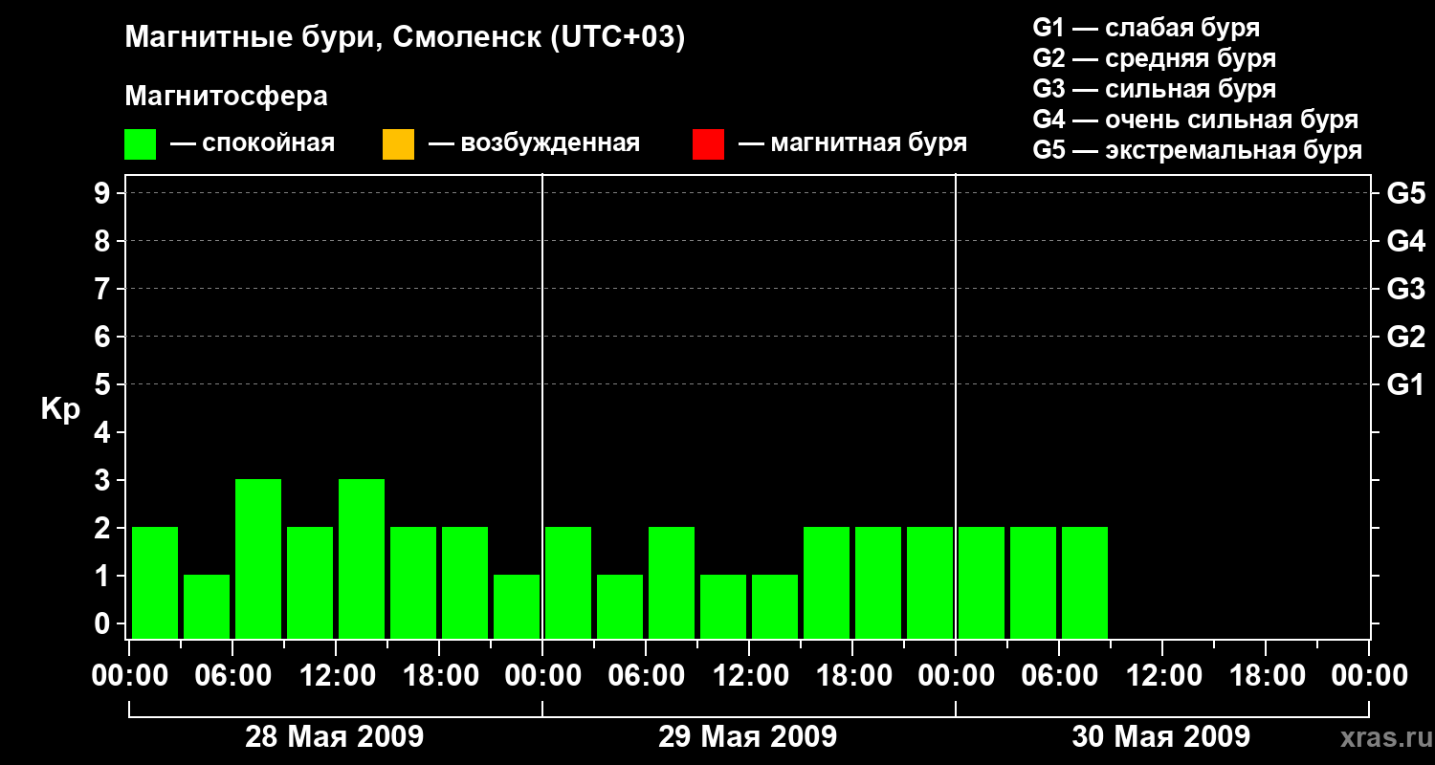Click the right-axis 'G2' label
Image resolution: width=1435 pixels, height=765 pixels.
[1405, 338]
